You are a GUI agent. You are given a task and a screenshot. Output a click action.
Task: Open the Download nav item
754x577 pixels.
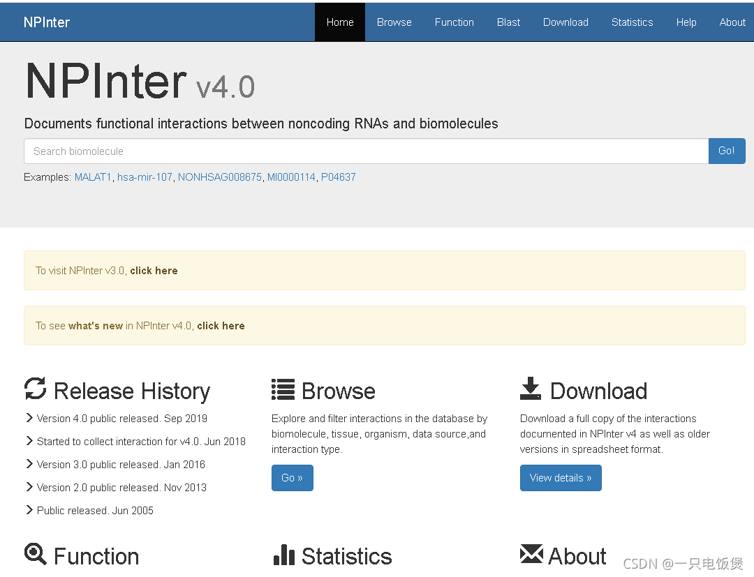point(565,22)
